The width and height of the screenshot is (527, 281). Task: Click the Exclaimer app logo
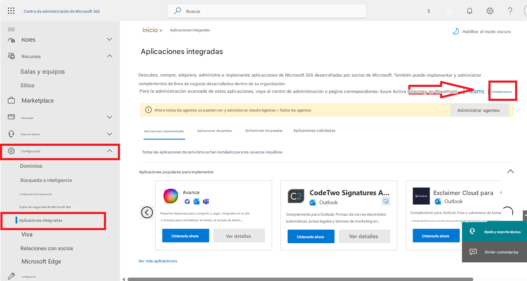point(421,196)
